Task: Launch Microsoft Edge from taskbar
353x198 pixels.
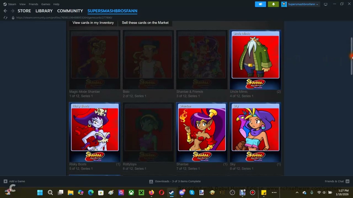Action: coord(91,193)
